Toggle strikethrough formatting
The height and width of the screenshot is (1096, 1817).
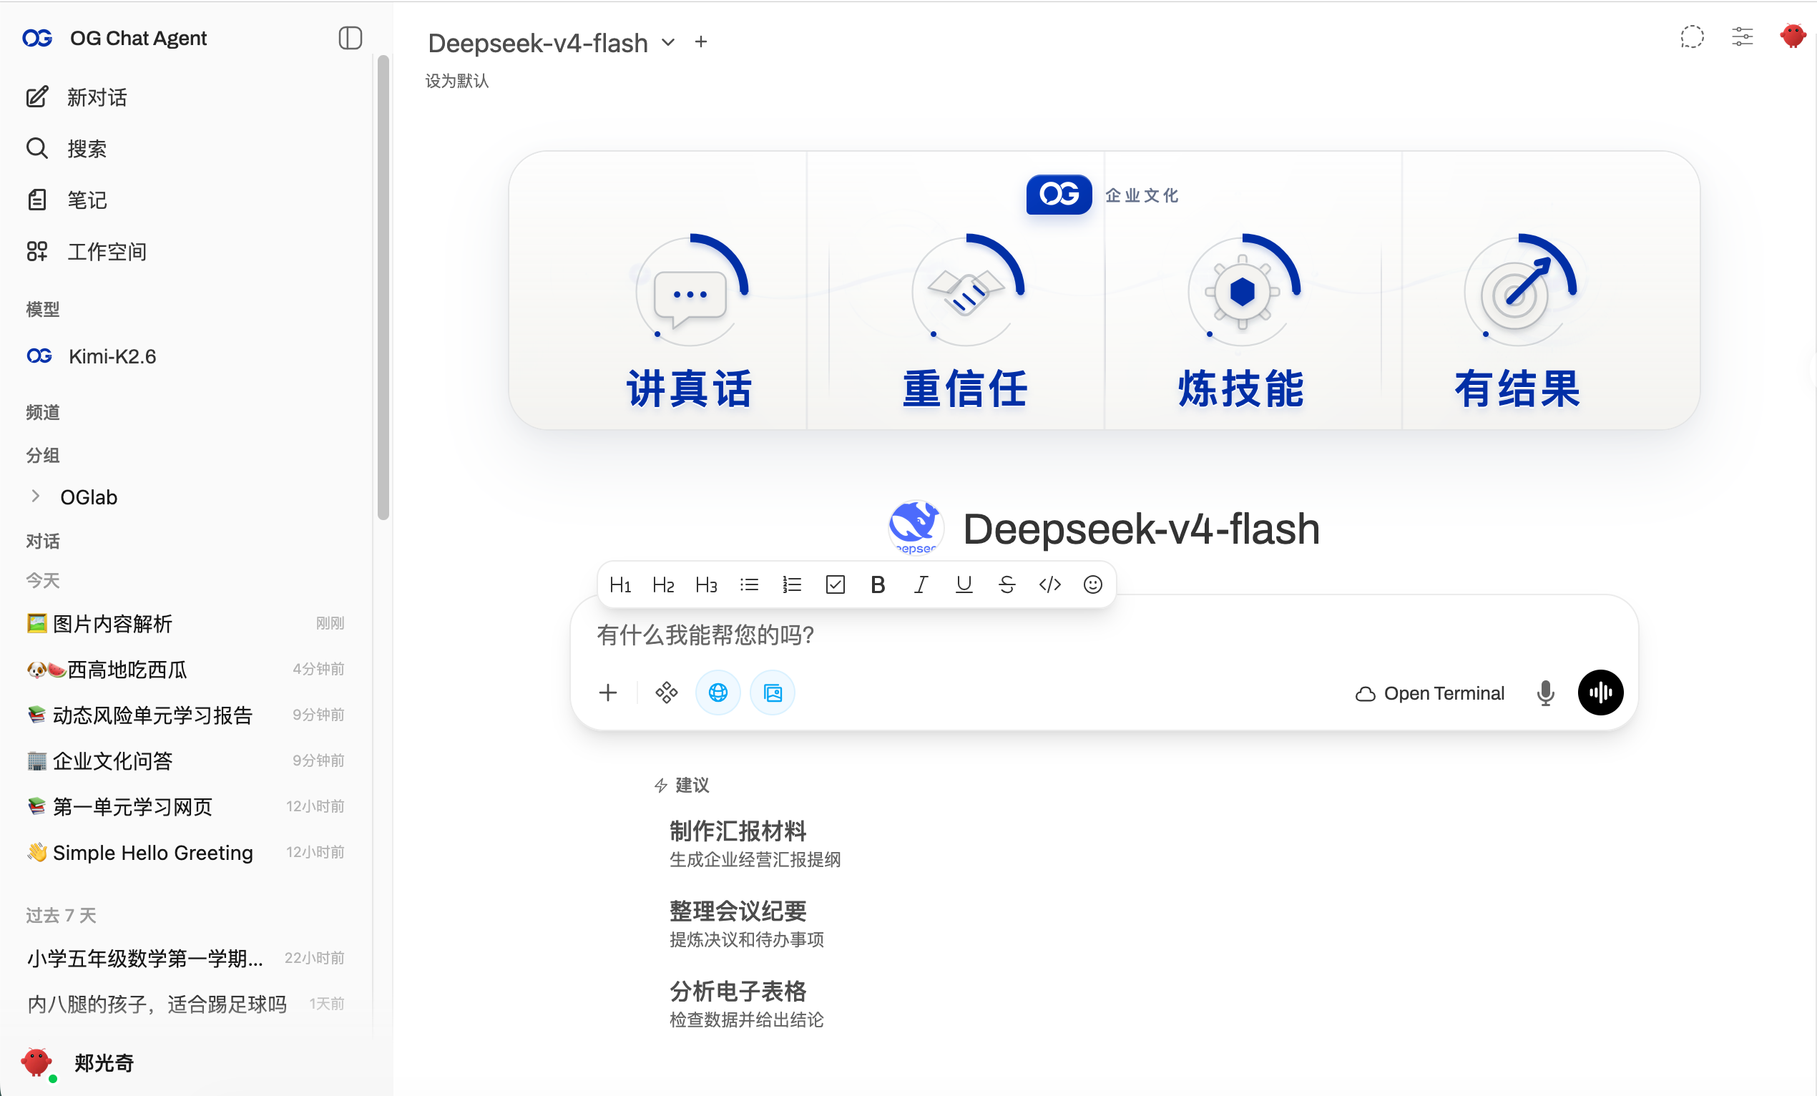[x=1007, y=585]
